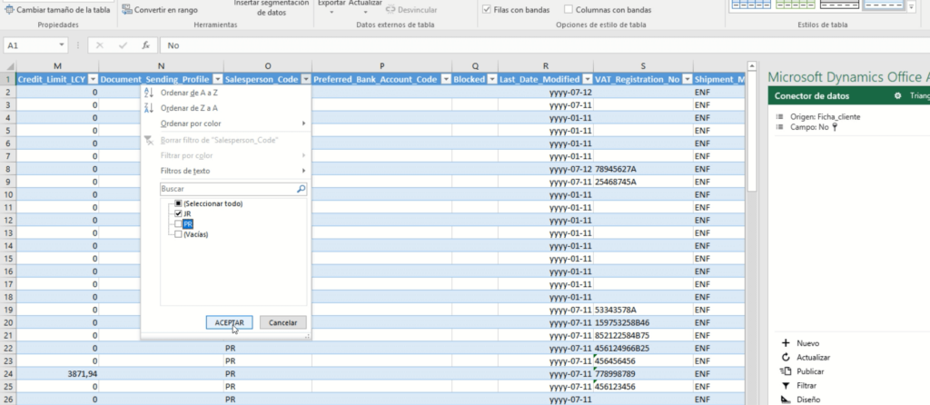Sort with Ordenar de Z a A

(189, 108)
